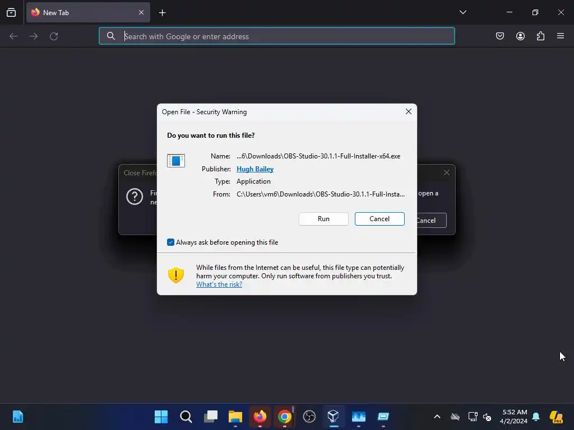Open the blue wave app in taskbar
The height and width of the screenshot is (430, 574).
359,417
